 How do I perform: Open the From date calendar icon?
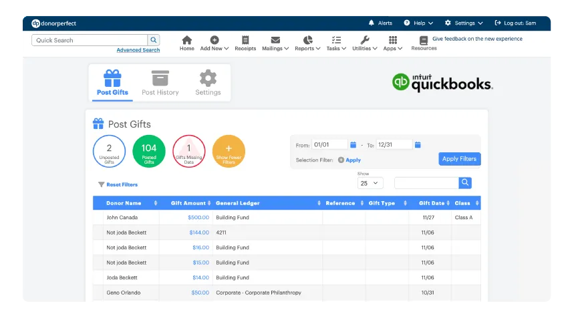coord(353,145)
